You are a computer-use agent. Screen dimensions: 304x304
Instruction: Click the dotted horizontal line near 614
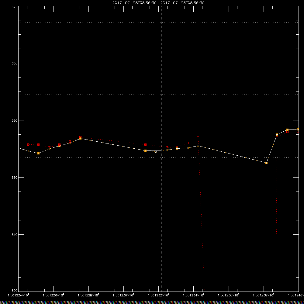click(158, 23)
